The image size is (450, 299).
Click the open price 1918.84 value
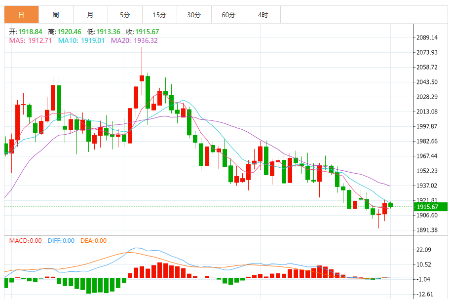click(x=30, y=32)
